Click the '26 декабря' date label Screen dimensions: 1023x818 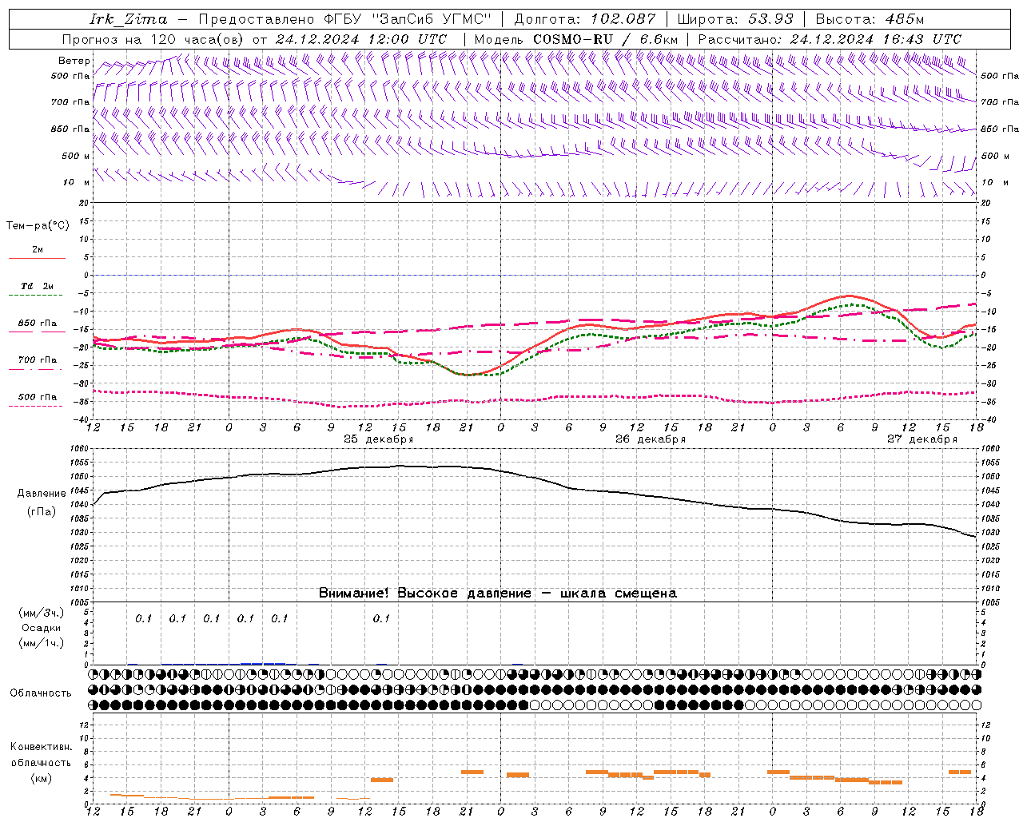[x=650, y=439]
